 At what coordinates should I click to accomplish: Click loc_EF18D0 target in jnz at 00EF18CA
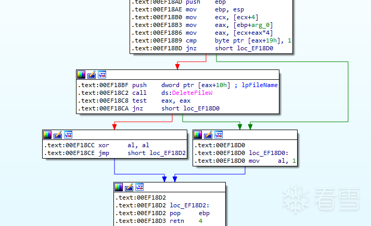pyautogui.click(x=201, y=108)
